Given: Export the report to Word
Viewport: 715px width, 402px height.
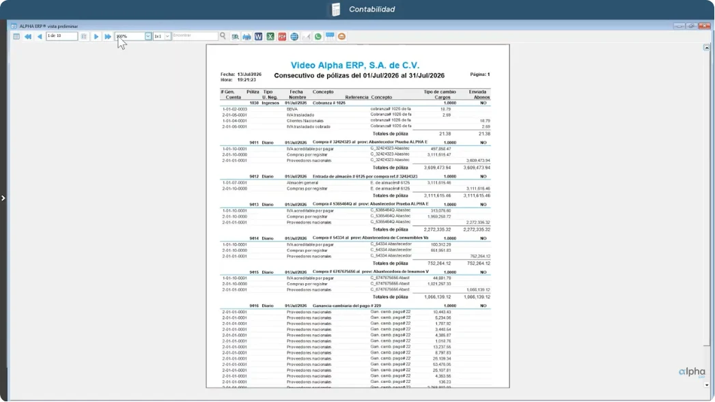Looking at the screenshot, I should click(x=259, y=36).
